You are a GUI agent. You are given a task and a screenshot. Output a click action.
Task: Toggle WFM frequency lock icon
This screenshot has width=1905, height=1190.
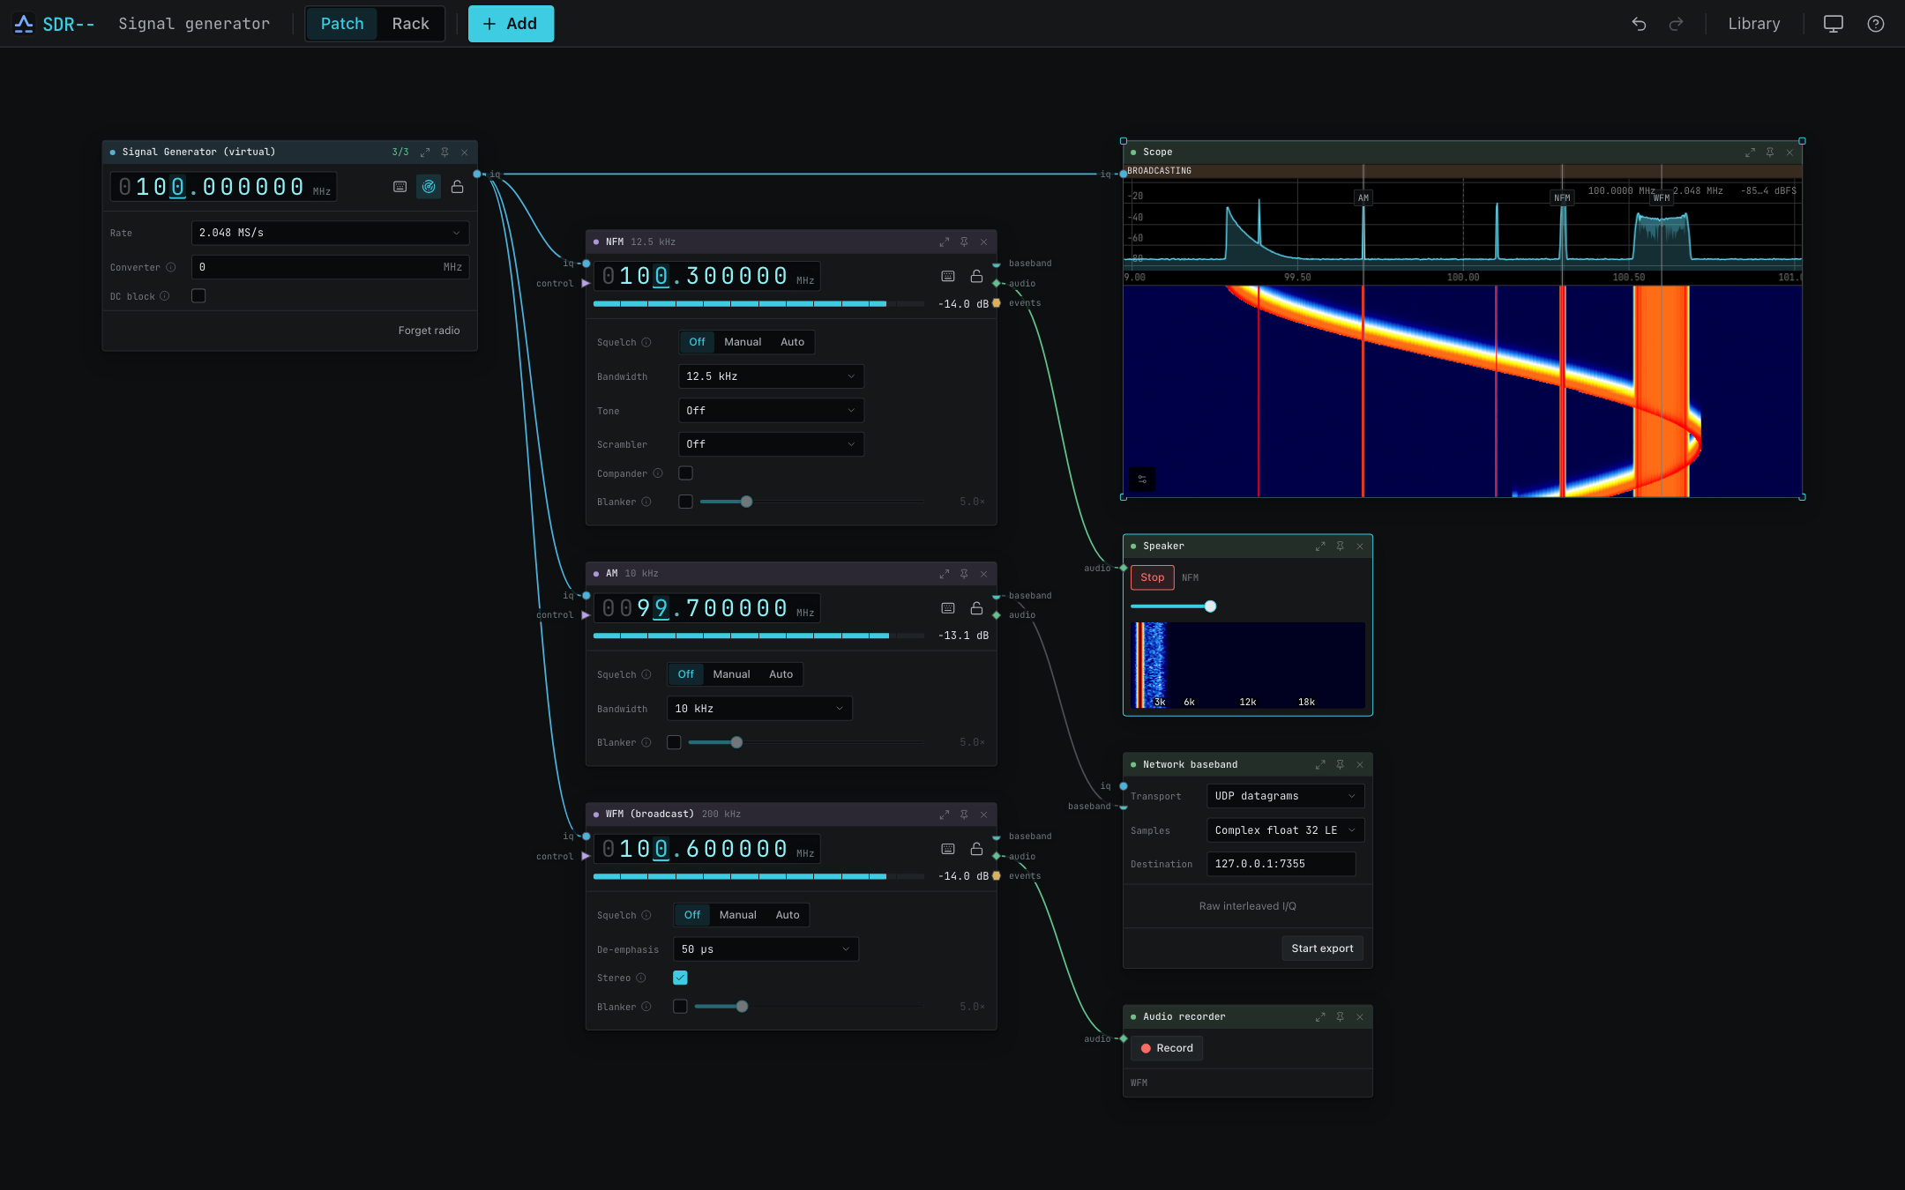976,849
